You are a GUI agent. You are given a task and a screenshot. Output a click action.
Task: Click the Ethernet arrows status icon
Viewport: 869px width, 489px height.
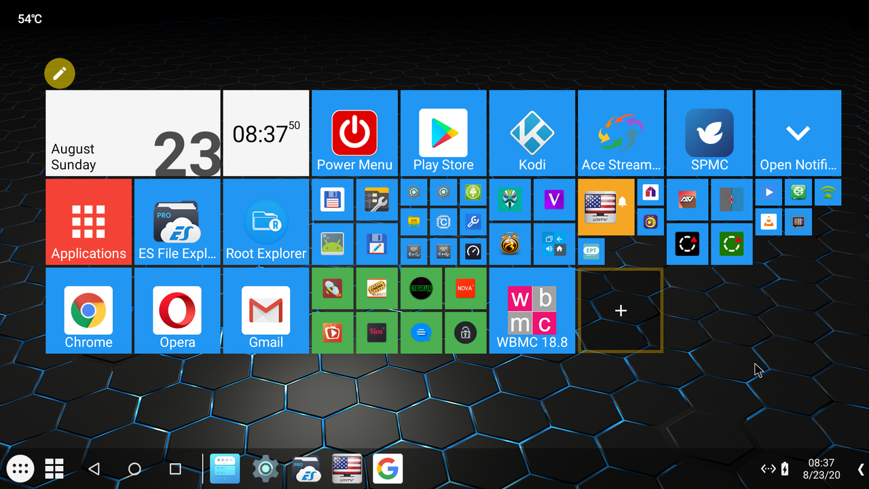click(768, 469)
